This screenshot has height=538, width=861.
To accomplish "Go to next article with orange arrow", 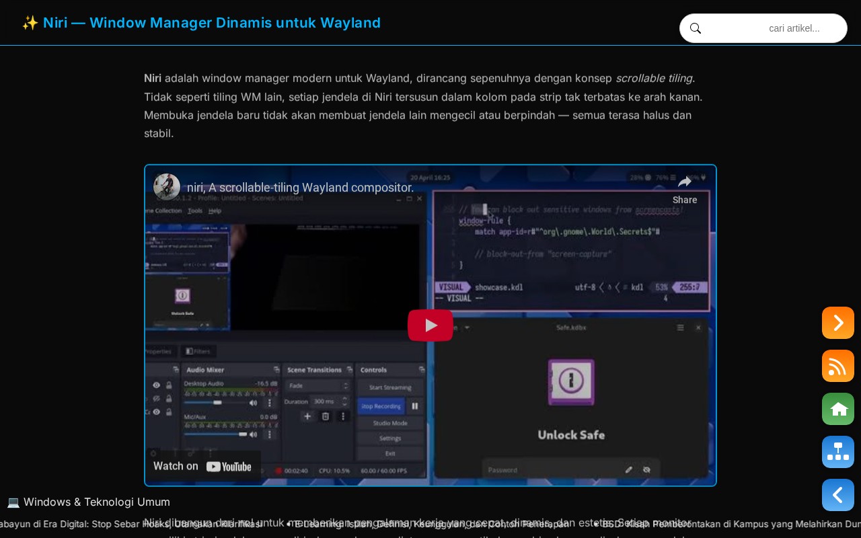I will pos(838,323).
